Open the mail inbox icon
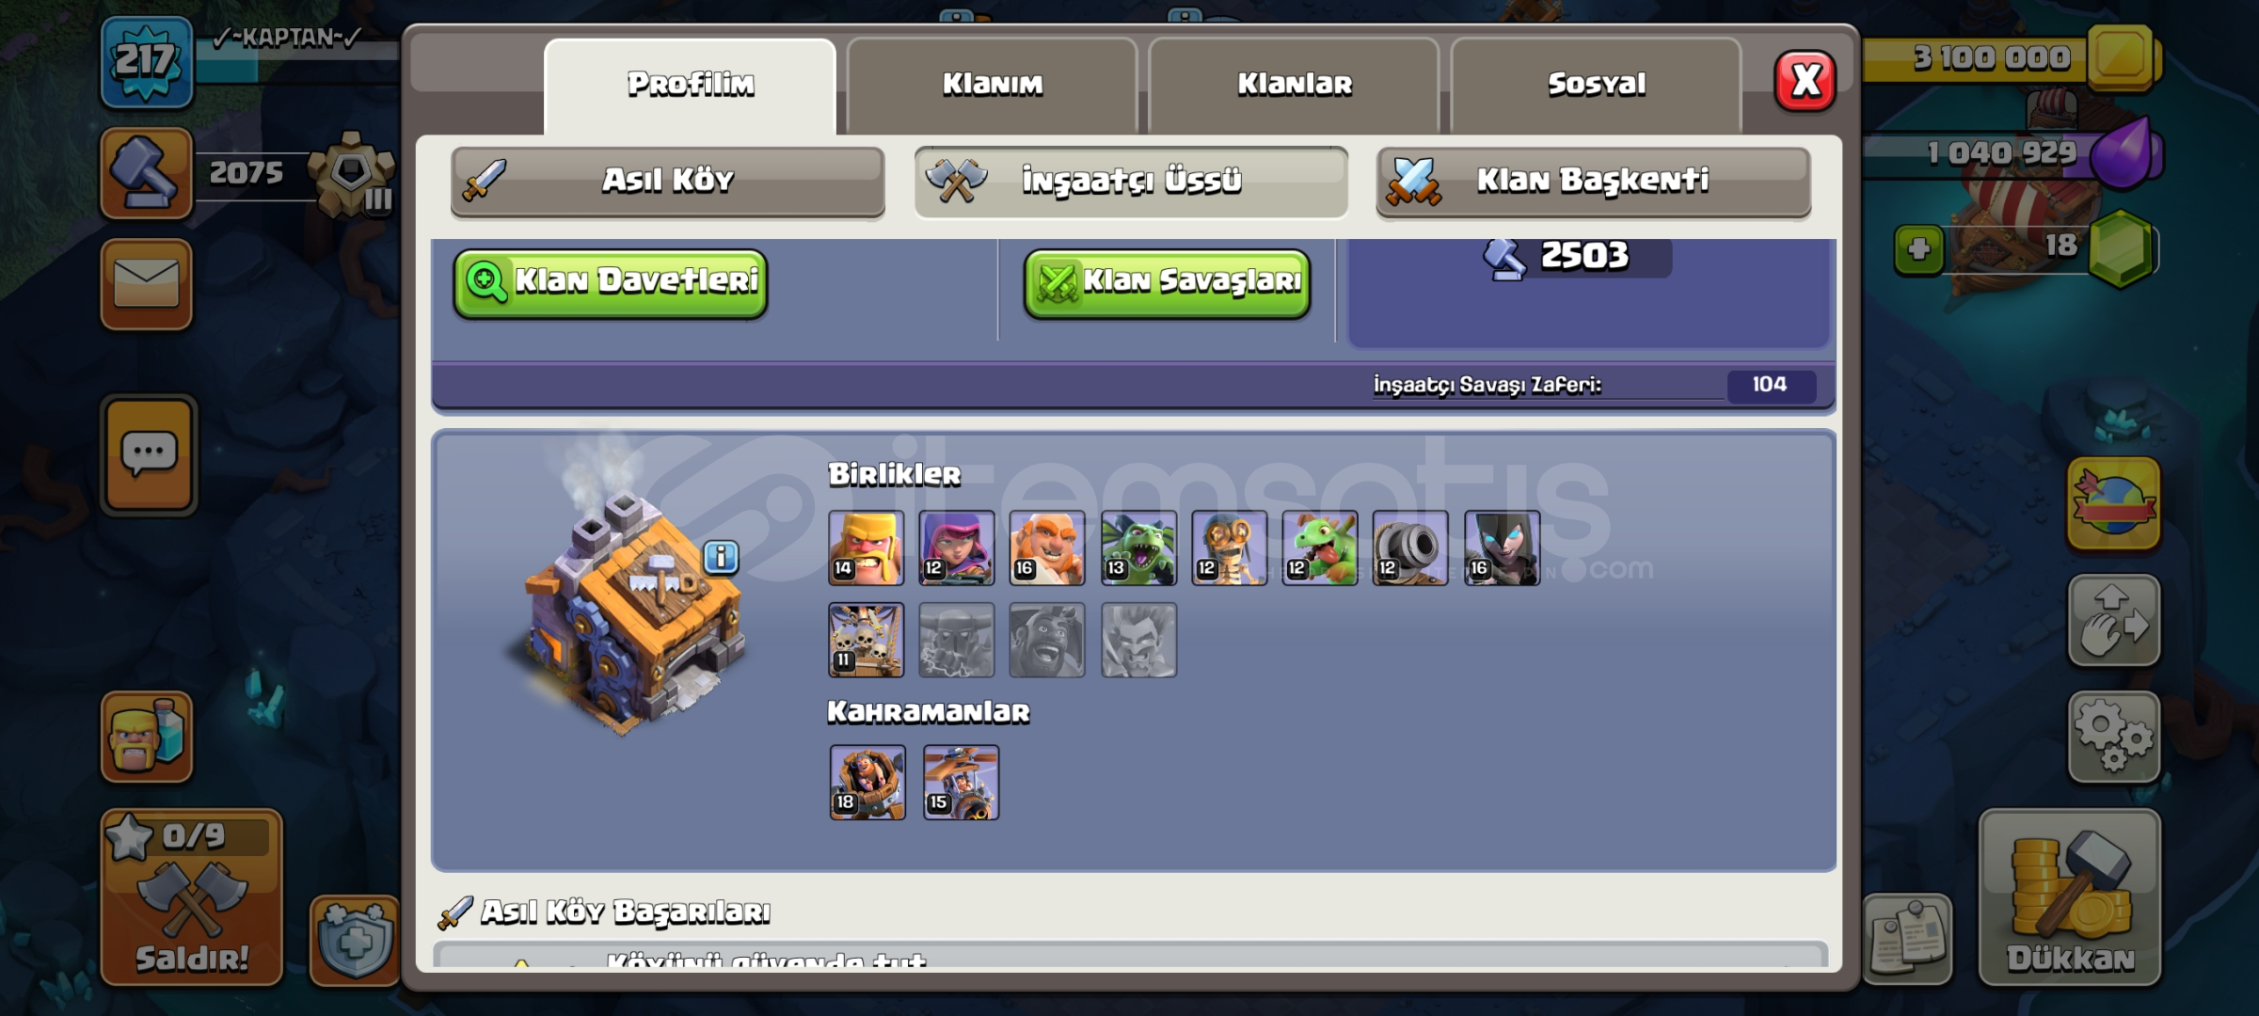Image resolution: width=2259 pixels, height=1016 pixels. coord(147,283)
